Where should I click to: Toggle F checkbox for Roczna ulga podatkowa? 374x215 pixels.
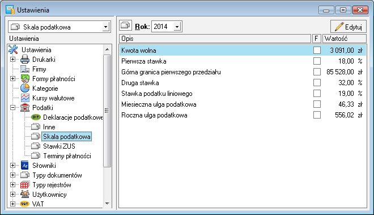(317, 115)
